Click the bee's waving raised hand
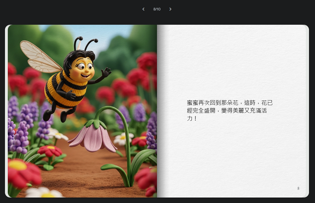Viewport: 315px width, 203px height. [106, 72]
